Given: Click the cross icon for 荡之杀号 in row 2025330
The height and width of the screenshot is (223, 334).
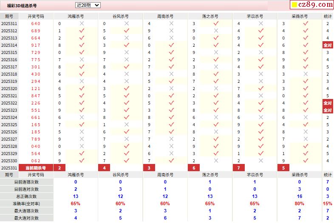Looking at the screenshot, I should coord(216,161).
